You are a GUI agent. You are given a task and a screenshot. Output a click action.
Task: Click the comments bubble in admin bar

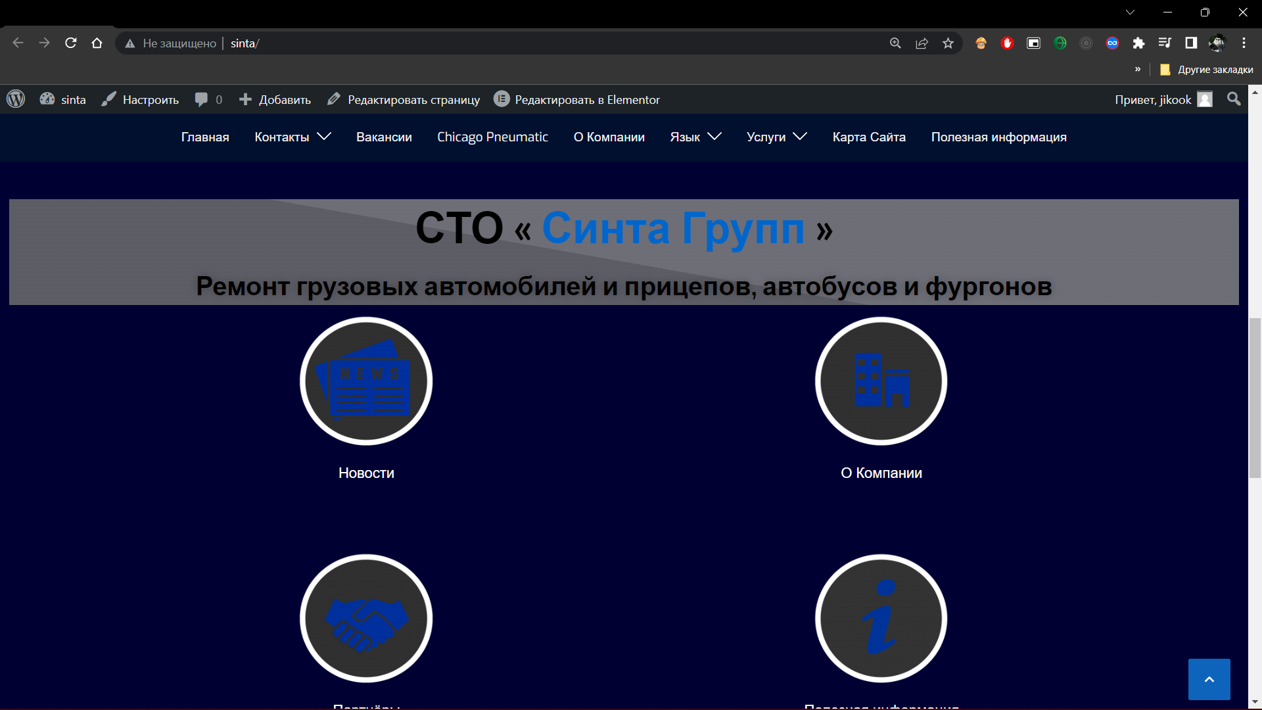(x=208, y=99)
